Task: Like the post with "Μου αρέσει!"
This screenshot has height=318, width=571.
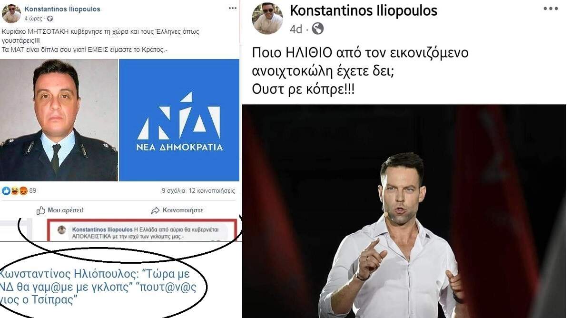Action: [60, 210]
